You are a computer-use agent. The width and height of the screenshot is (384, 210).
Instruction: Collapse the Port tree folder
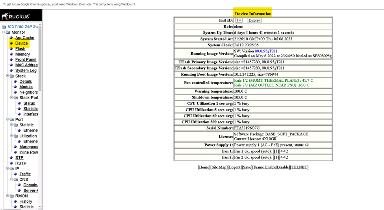7,119
